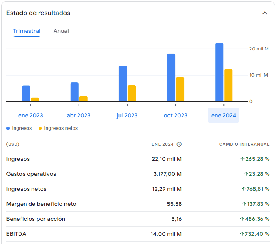Image resolution: width=277 pixels, height=244 pixels.
Task: Click the EBITDA row label
Action: 16,234
